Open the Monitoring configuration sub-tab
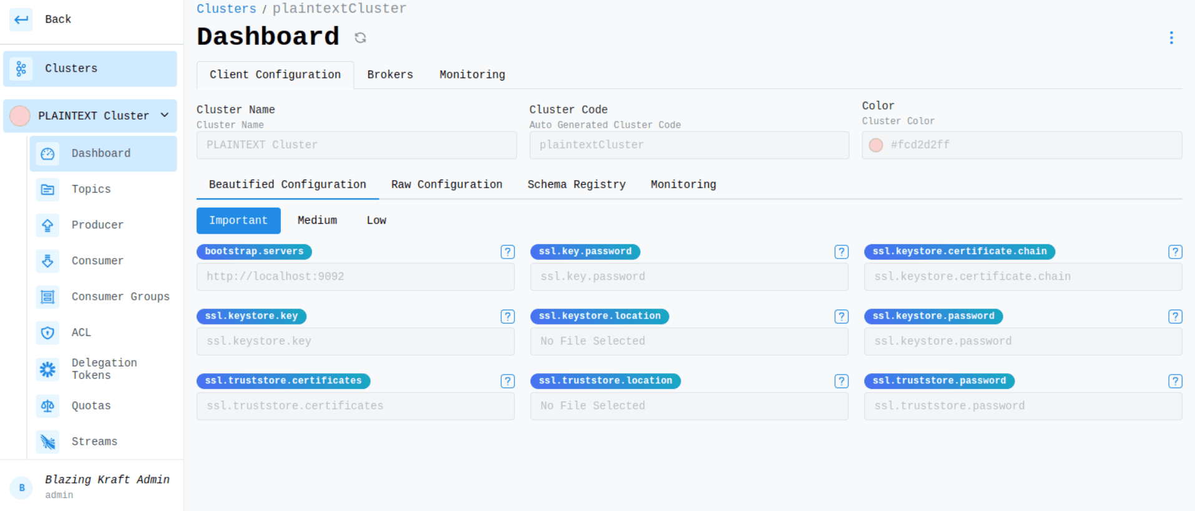Viewport: 1195px width, 511px height. click(x=683, y=184)
